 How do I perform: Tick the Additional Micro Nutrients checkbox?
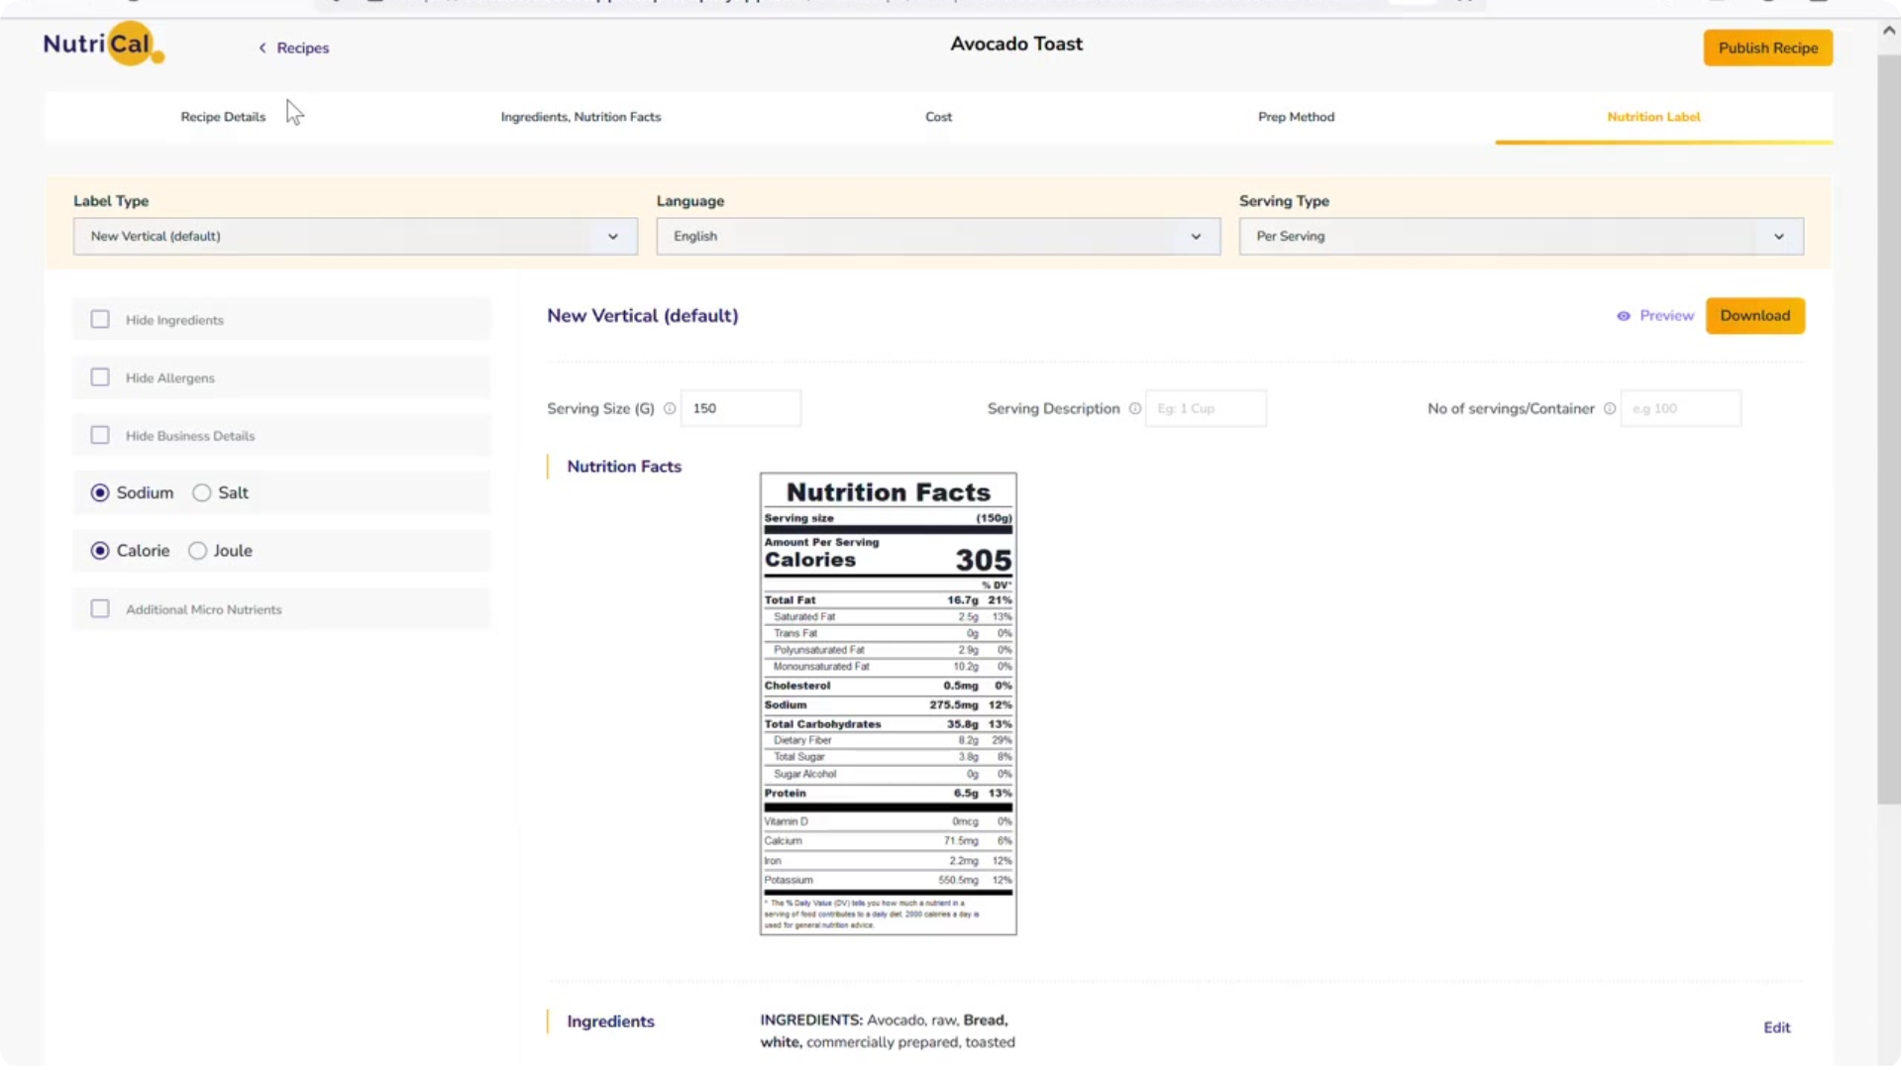point(100,609)
